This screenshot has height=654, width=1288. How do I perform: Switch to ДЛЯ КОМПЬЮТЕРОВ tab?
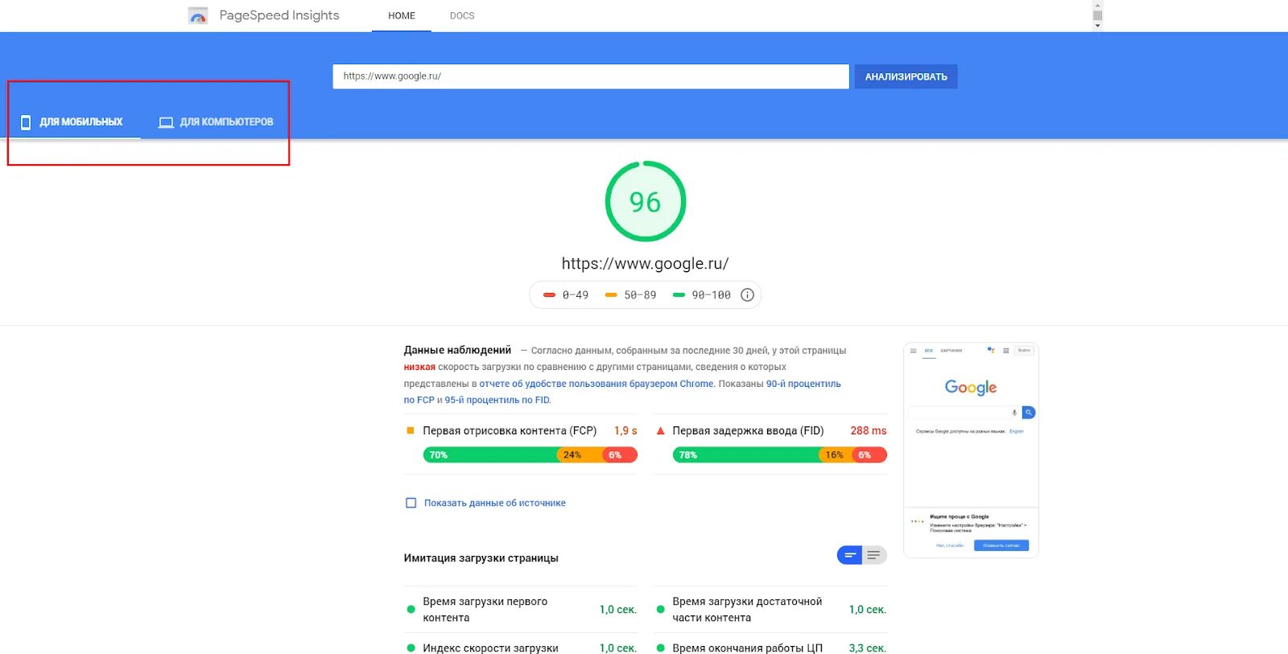tap(216, 122)
